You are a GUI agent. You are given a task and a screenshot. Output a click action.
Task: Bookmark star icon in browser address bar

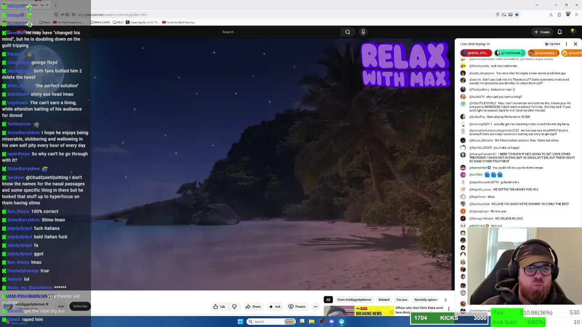point(517,15)
